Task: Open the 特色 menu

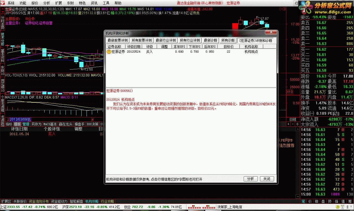Action: 82,3
